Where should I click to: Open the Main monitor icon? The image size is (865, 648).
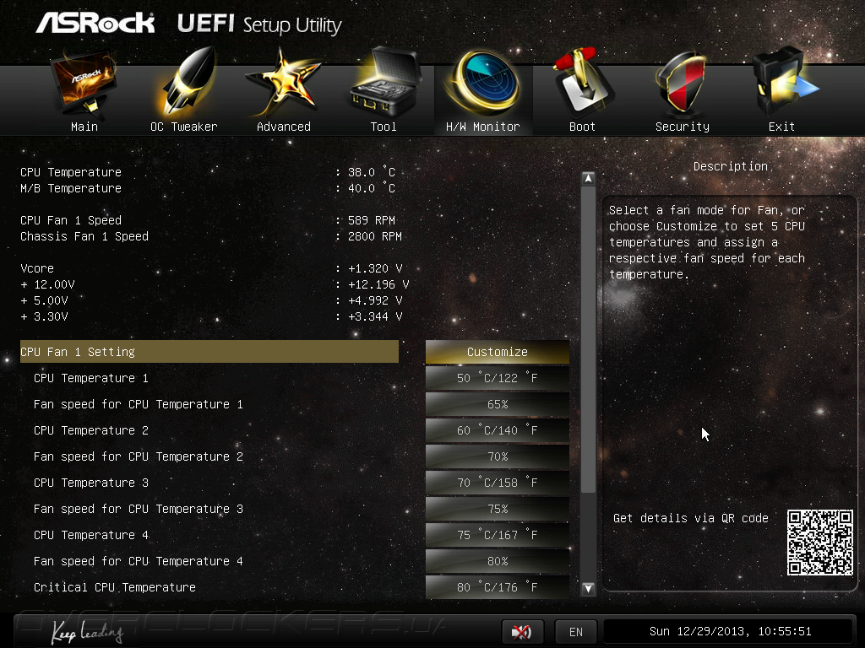point(84,83)
